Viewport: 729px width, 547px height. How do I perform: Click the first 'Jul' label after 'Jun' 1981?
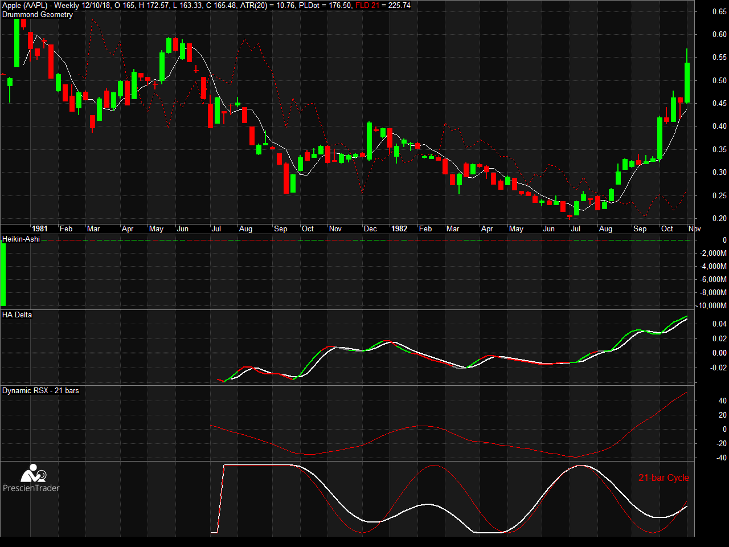coord(216,228)
